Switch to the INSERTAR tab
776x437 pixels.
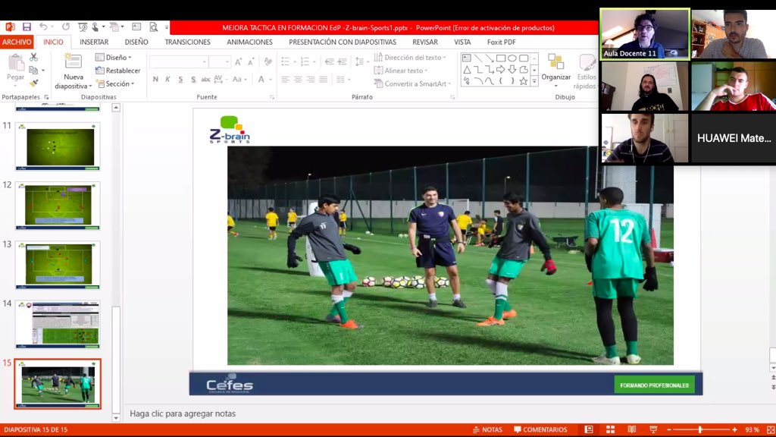coord(94,42)
